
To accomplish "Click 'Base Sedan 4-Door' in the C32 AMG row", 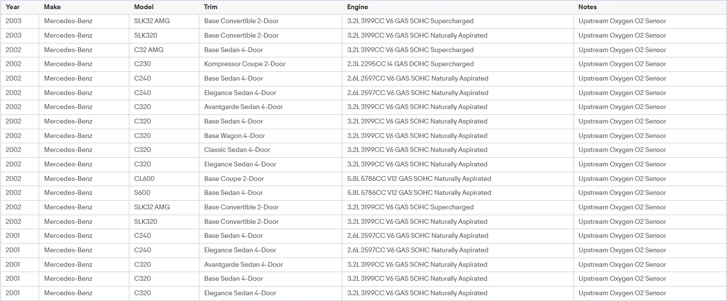I will 234,50.
